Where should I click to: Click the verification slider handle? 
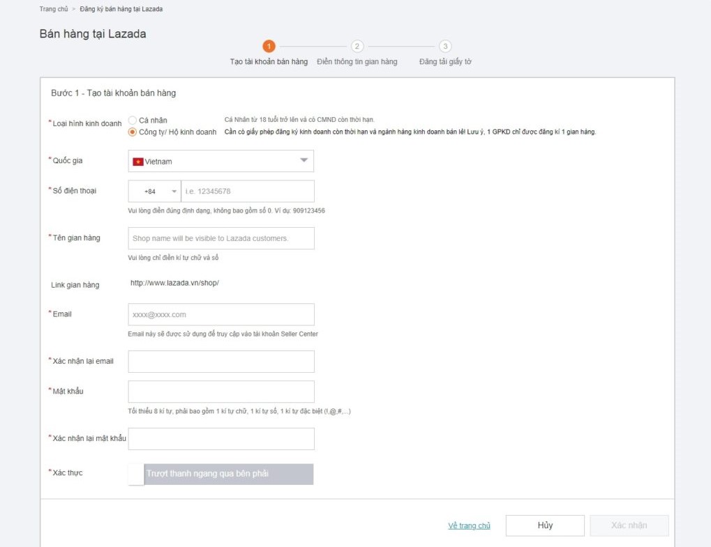pos(137,475)
